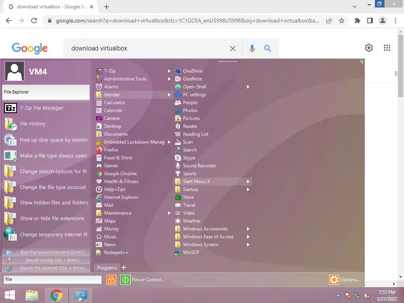
Task: Expand 7-Zip submenu arrow
Action: pos(169,71)
